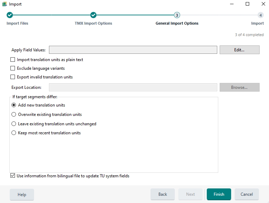Click the '3 of 4 completed' status text

click(249, 35)
